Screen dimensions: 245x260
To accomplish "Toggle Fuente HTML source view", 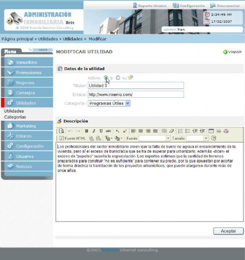I will 72,138.
